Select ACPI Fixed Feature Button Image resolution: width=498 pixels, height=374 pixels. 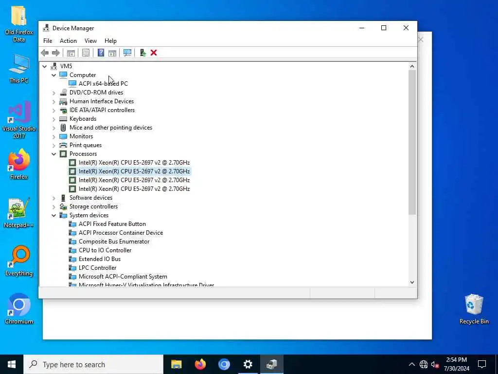[112, 224]
